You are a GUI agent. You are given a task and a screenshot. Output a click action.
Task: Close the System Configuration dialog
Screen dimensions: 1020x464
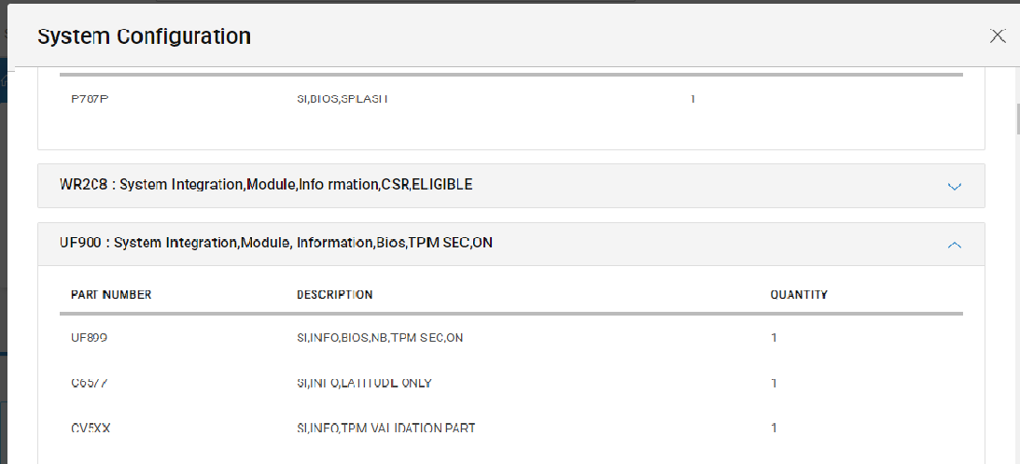click(998, 36)
